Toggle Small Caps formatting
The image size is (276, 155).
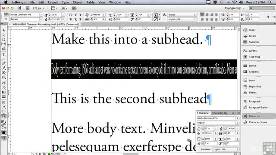[71, 19]
